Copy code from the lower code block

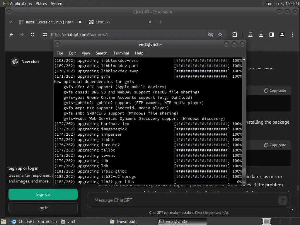click(275, 145)
